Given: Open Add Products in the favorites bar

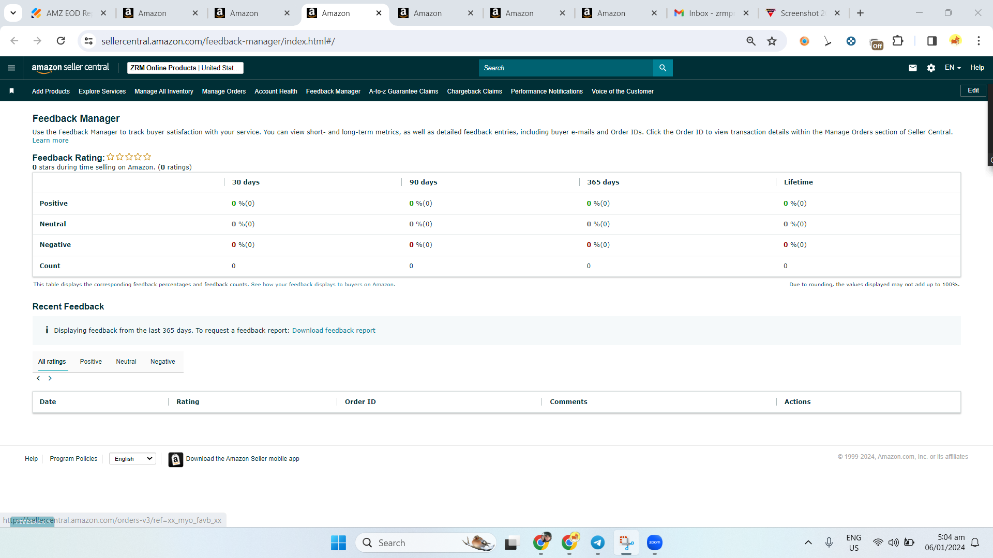Looking at the screenshot, I should pos(51,91).
